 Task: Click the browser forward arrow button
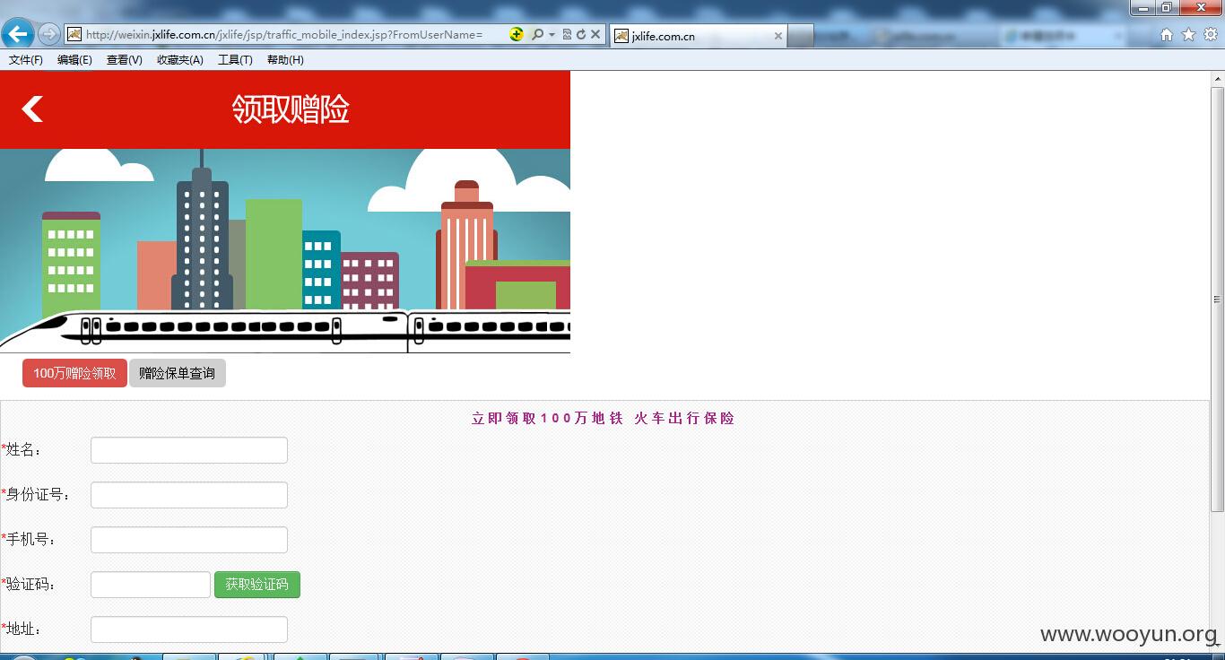pos(48,35)
